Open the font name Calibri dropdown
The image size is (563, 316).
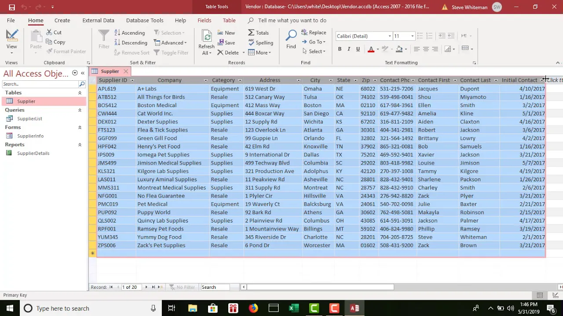click(390, 36)
